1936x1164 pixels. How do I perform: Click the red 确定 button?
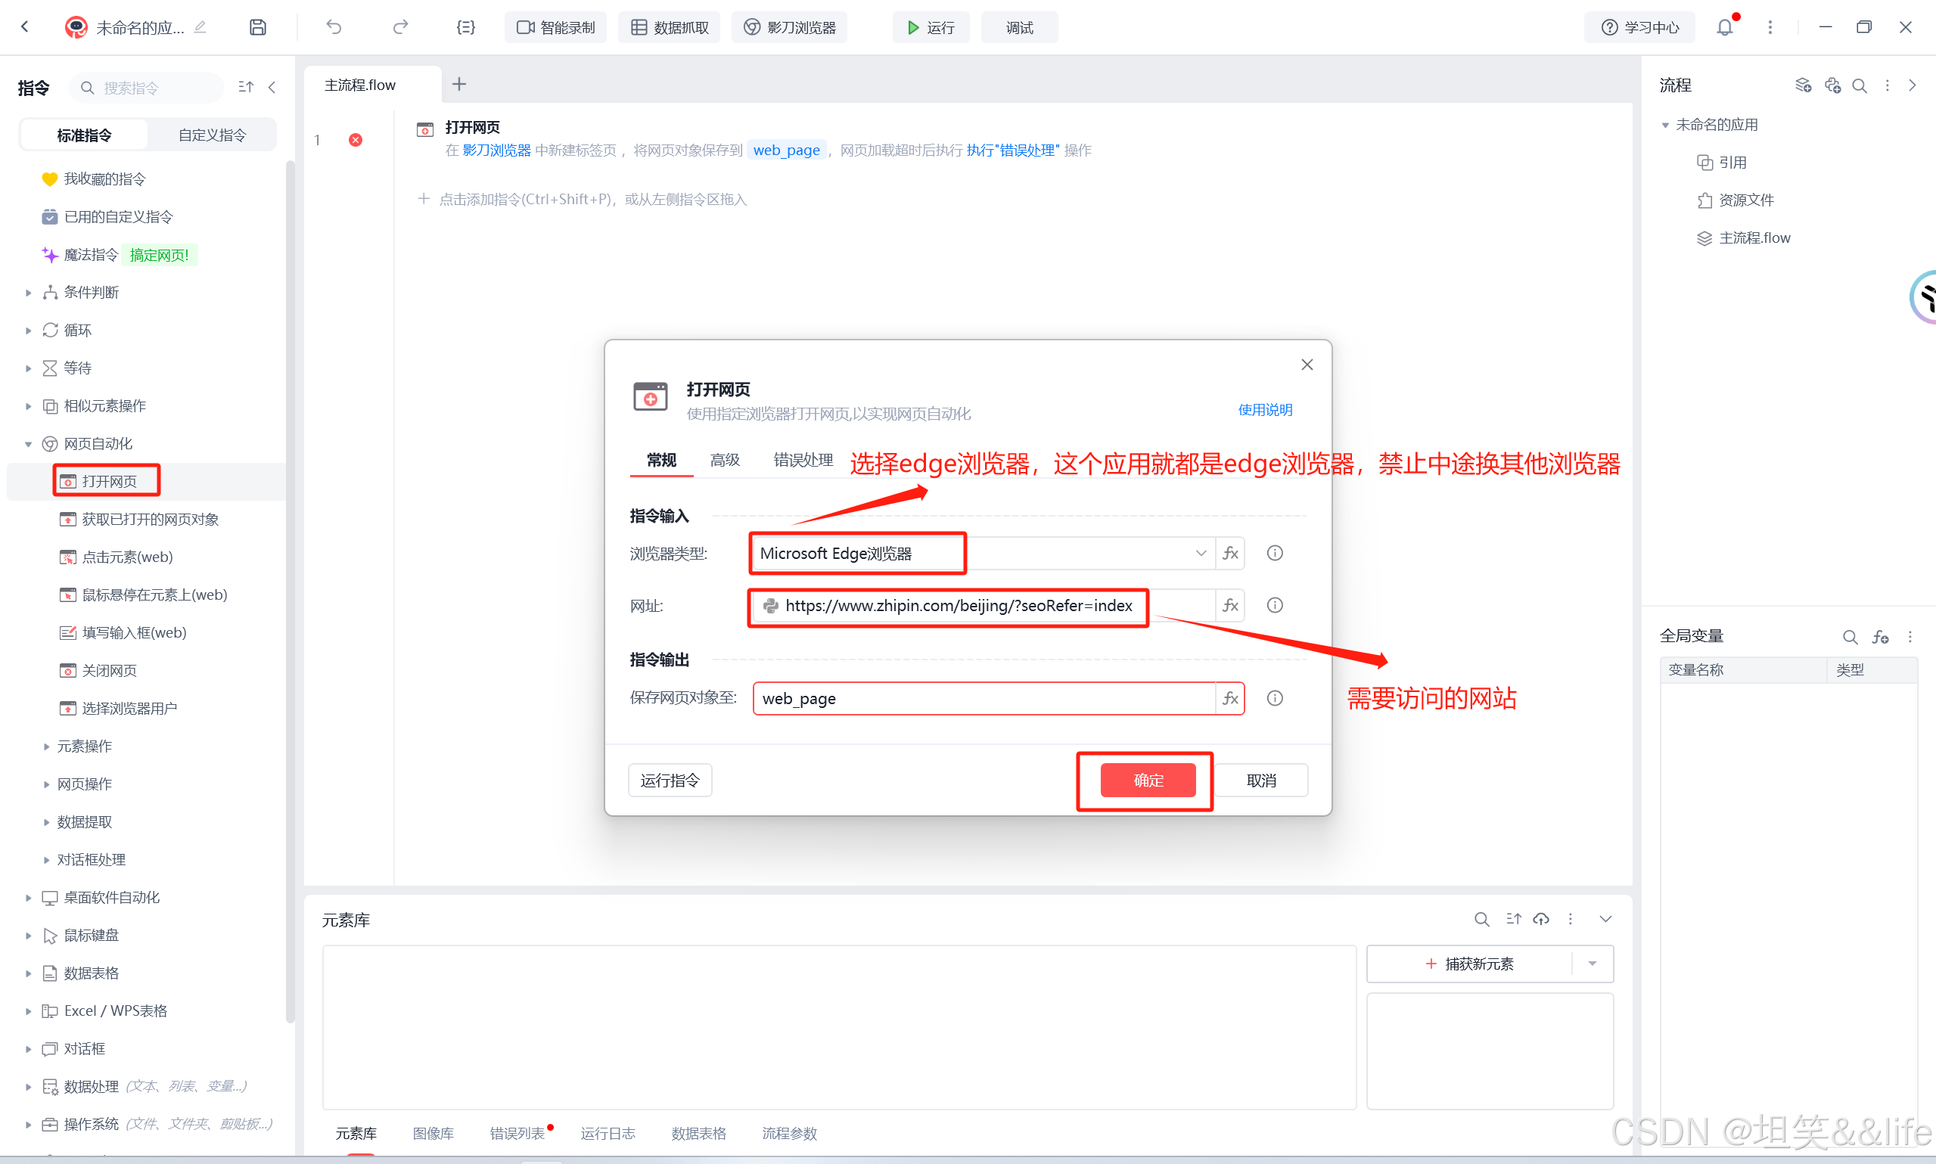pyautogui.click(x=1148, y=781)
